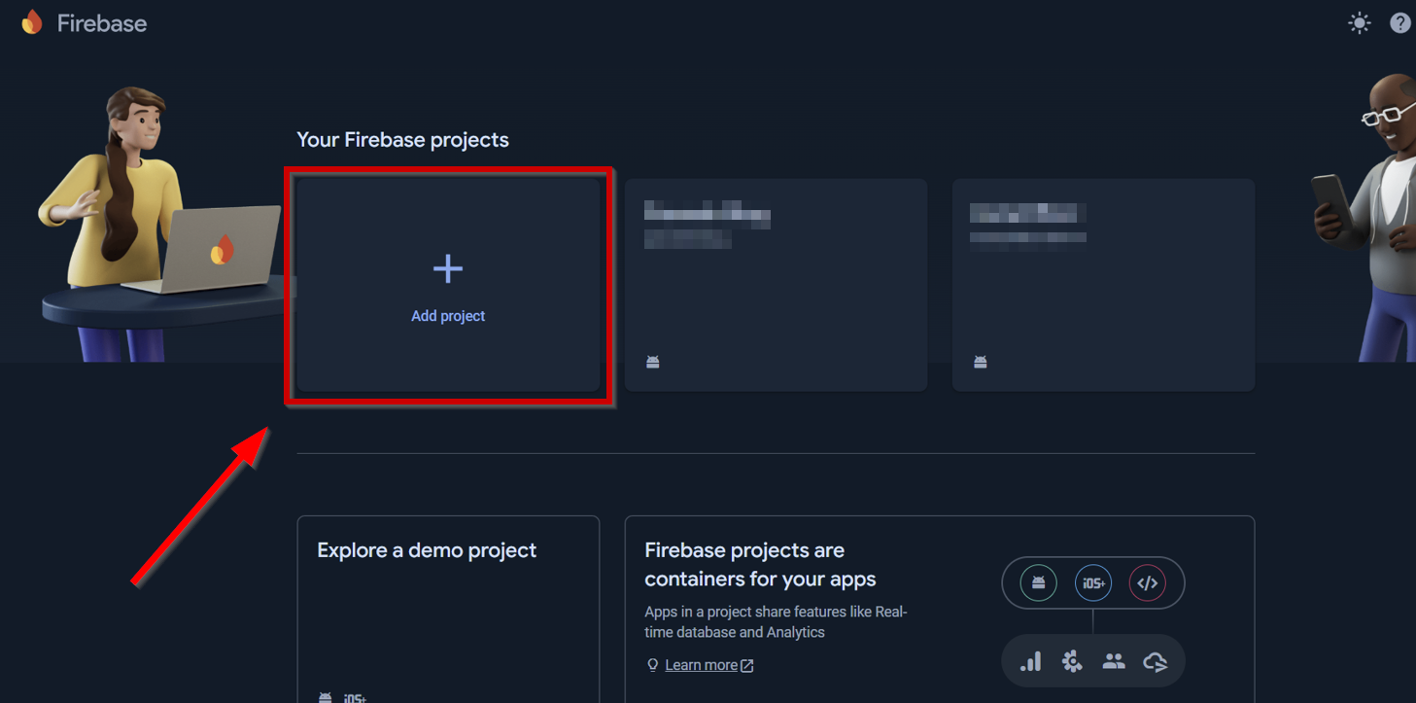Select the Android platform icon in the circle
The height and width of the screenshot is (703, 1416).
click(x=1036, y=582)
